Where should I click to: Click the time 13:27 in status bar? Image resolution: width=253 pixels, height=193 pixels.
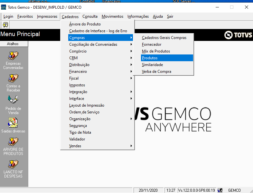(x=171, y=190)
